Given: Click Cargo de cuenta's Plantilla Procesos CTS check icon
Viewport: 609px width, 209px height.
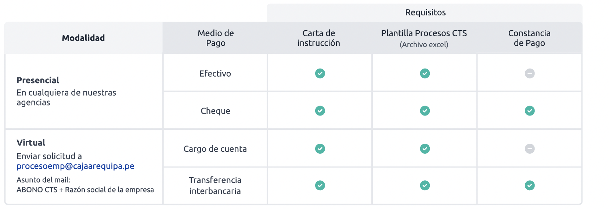Looking at the screenshot, I should [x=425, y=148].
